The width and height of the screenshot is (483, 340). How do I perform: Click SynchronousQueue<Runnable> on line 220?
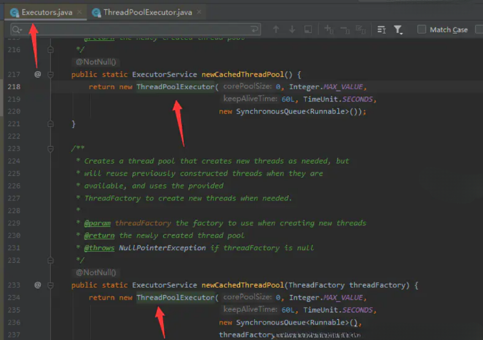(x=292, y=111)
